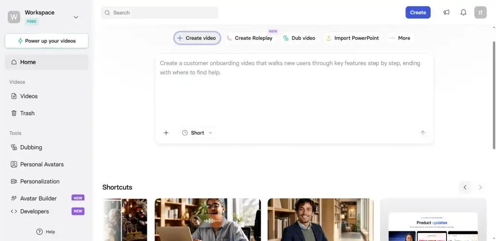496x241 pixels.
Task: Select Import PowerPoint option
Action: click(353, 38)
